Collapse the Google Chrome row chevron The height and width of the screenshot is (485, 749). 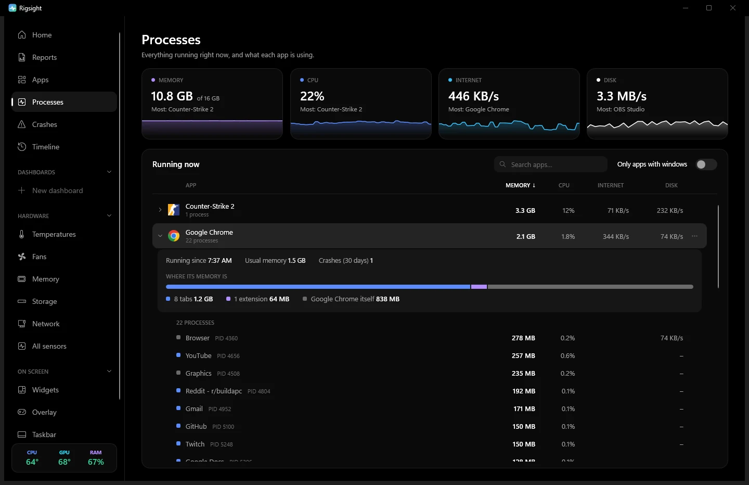[x=160, y=236]
